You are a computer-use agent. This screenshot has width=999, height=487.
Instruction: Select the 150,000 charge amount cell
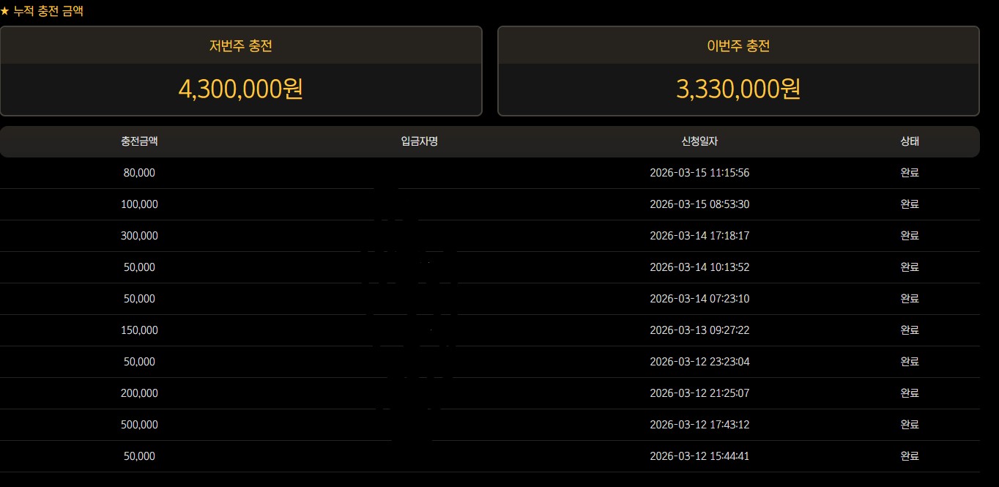[139, 330]
